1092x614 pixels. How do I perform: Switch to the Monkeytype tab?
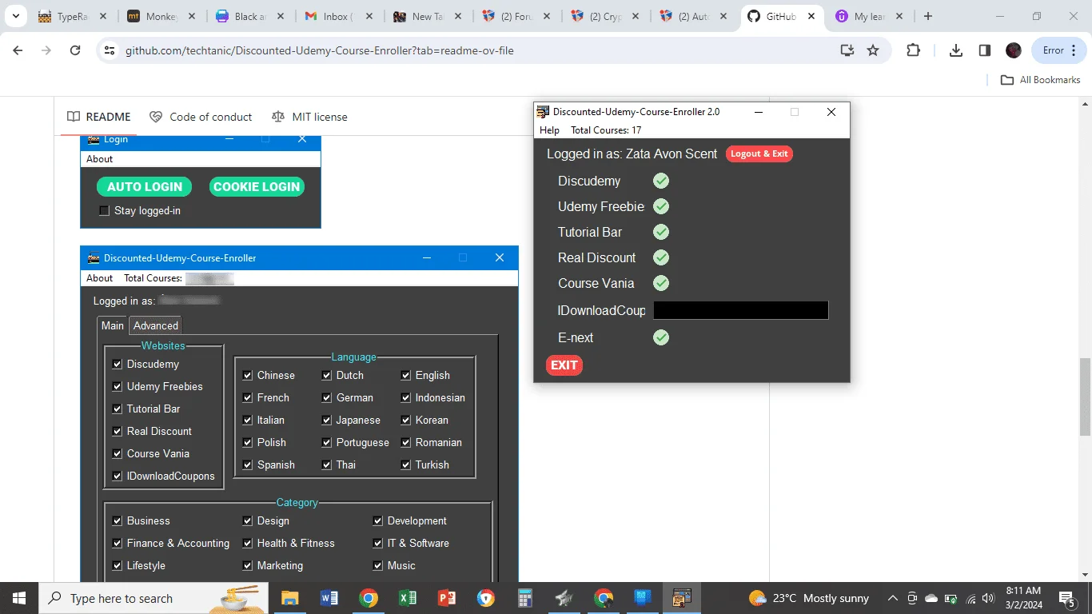[160, 16]
